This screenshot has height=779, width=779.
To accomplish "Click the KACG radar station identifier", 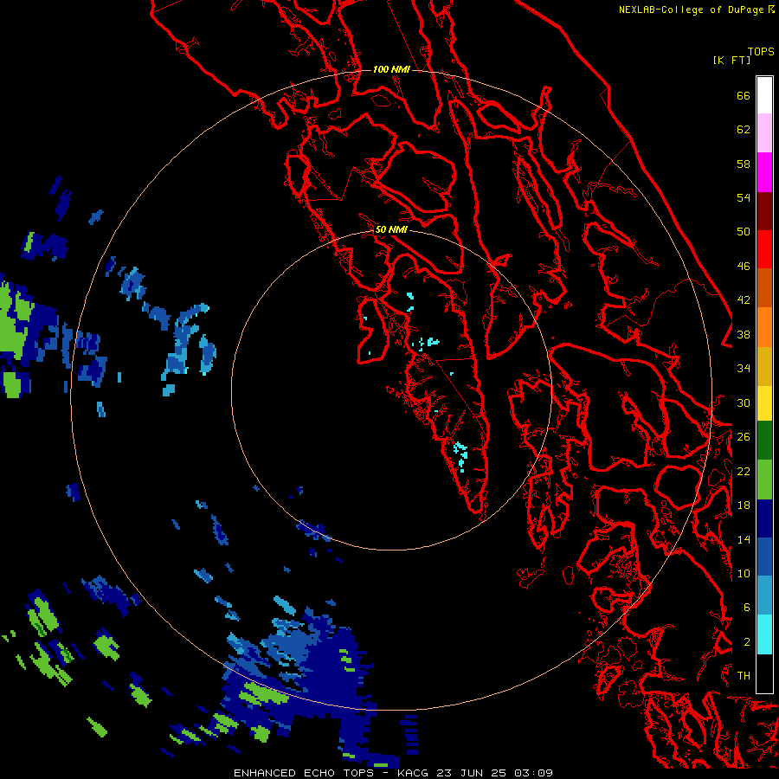I will [415, 773].
